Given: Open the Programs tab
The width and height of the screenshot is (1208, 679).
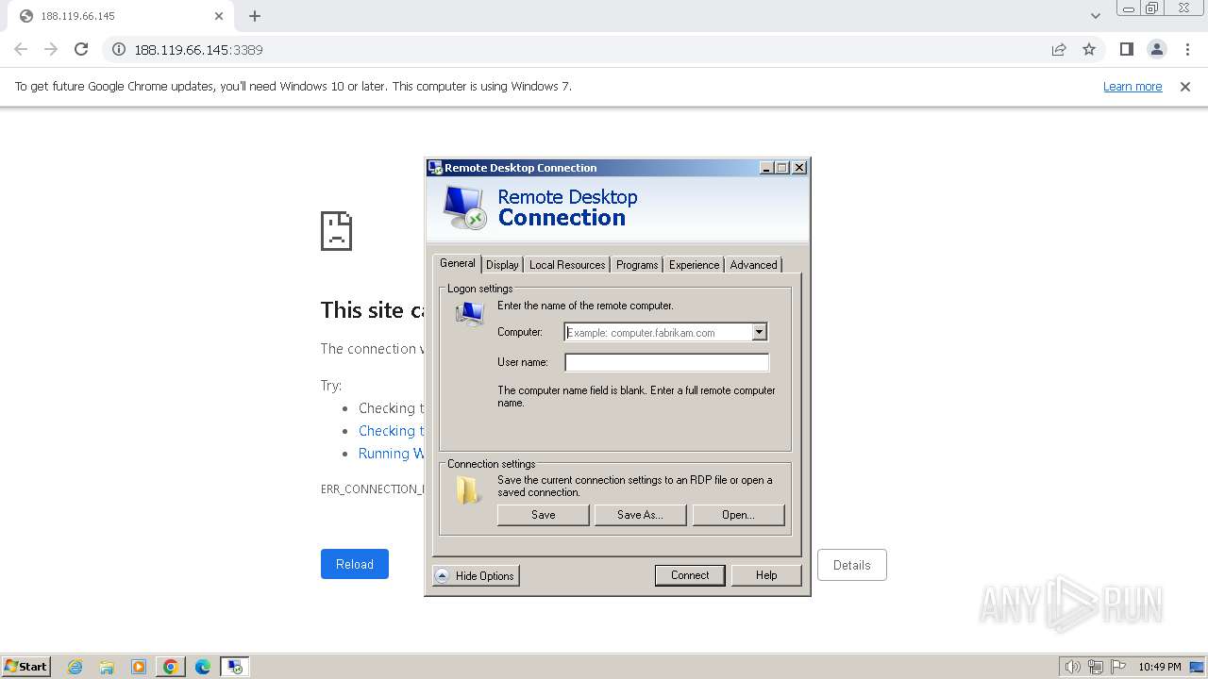Looking at the screenshot, I should point(637,265).
